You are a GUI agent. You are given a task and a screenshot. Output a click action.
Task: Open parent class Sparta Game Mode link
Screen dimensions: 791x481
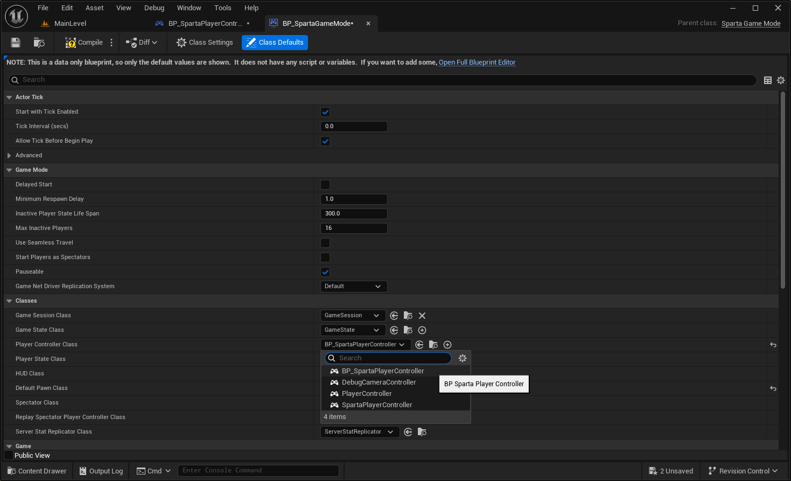coord(751,24)
